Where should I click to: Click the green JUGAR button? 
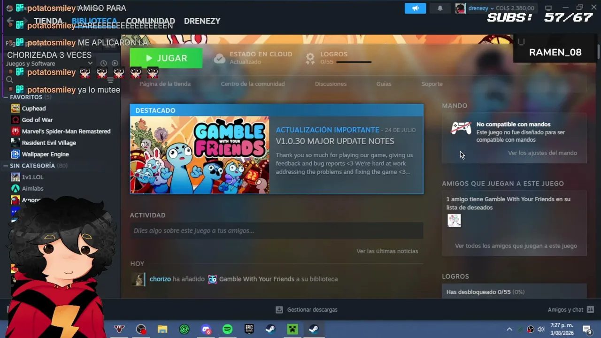coord(166,58)
